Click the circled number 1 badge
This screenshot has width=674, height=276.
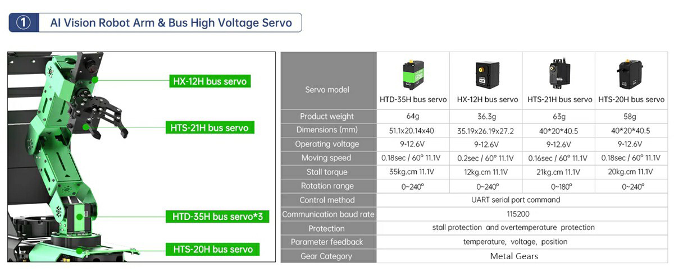(23, 23)
